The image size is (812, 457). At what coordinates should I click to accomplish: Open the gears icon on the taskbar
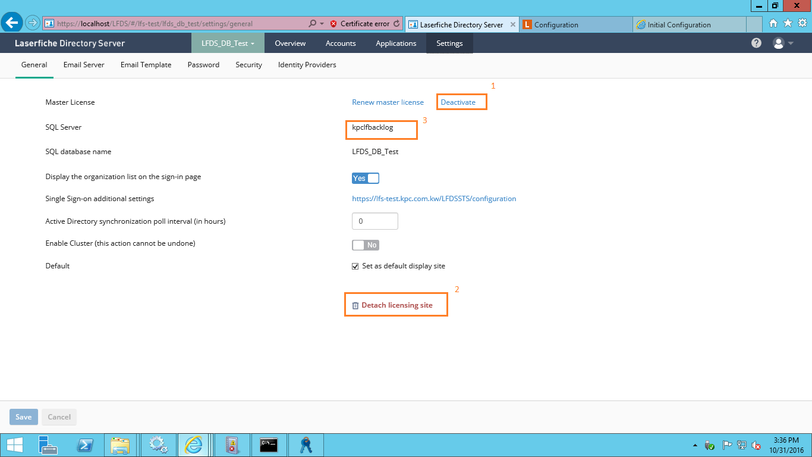(158, 445)
